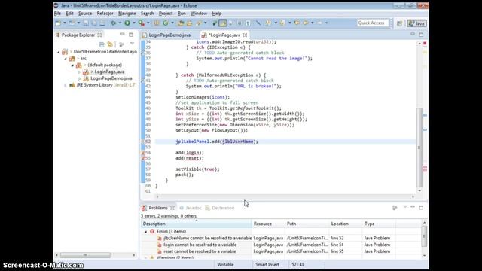
Task: Click Collapse All in Package Explorer
Action: tap(102, 44)
